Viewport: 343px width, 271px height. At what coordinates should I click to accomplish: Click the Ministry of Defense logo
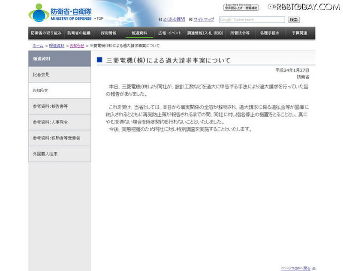[60, 13]
